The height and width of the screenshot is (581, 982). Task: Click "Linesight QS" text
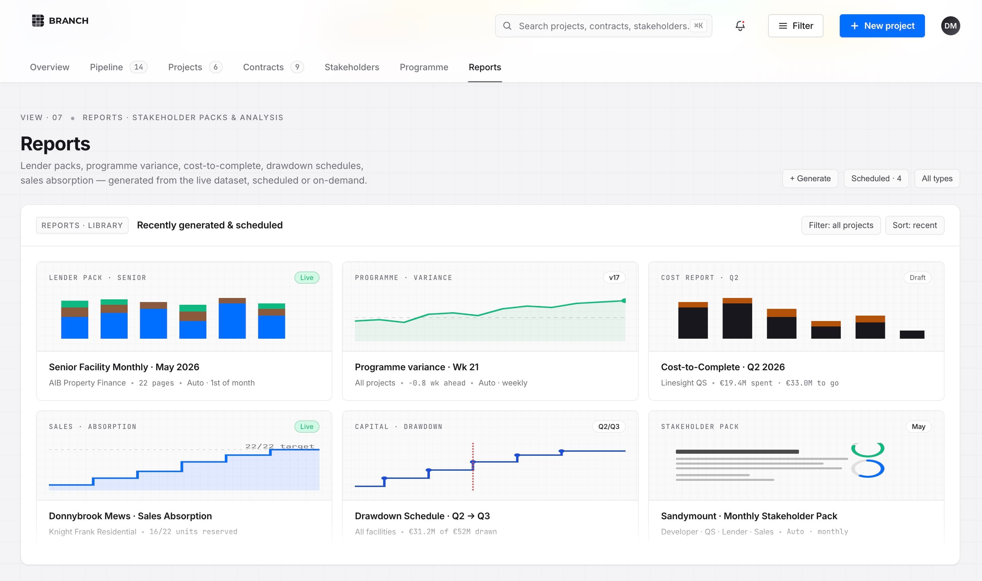tap(684, 383)
